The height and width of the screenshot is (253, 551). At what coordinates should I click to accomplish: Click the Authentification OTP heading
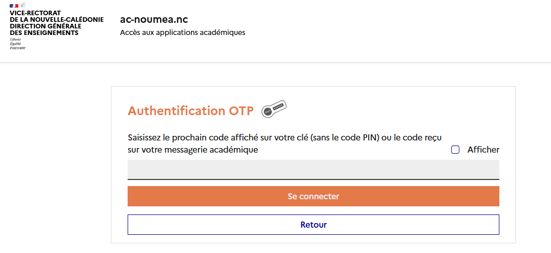pyautogui.click(x=190, y=111)
